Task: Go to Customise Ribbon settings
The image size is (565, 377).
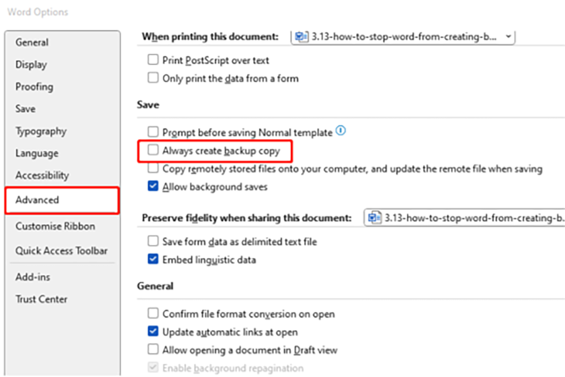Action: tap(55, 226)
